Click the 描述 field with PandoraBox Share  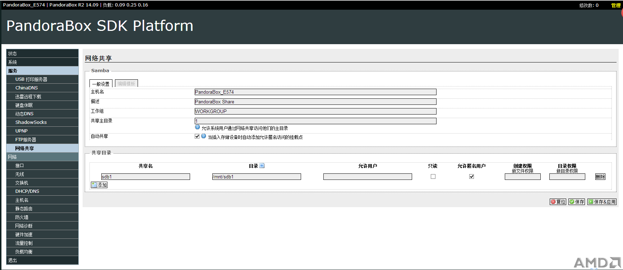[315, 102]
